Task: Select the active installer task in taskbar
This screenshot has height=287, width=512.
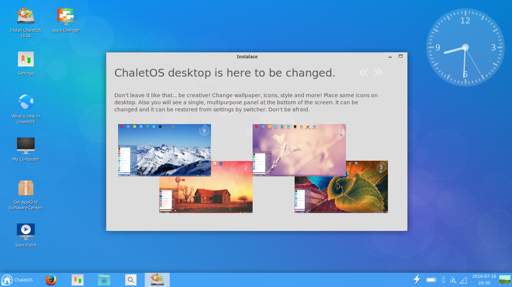Action: 157,280
